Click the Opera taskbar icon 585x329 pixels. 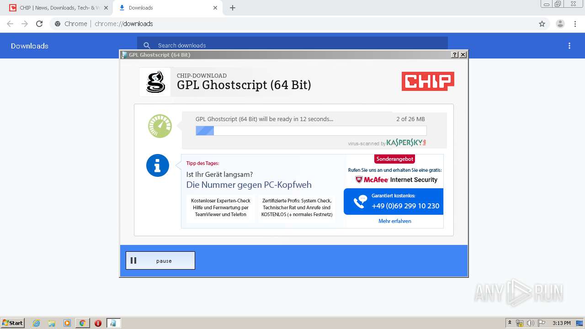click(98, 323)
